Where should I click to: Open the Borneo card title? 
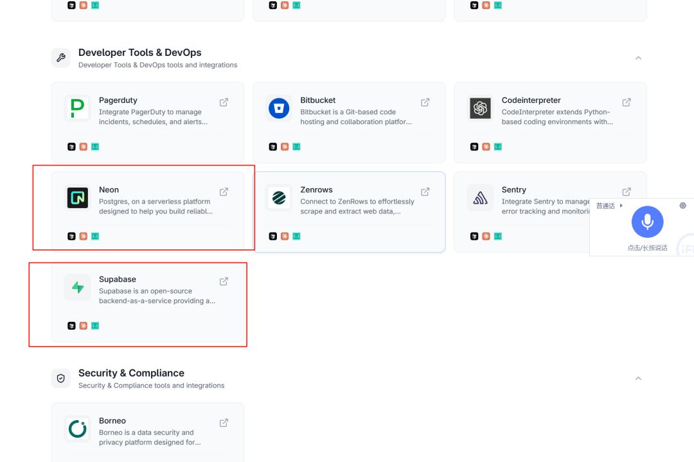tap(112, 420)
